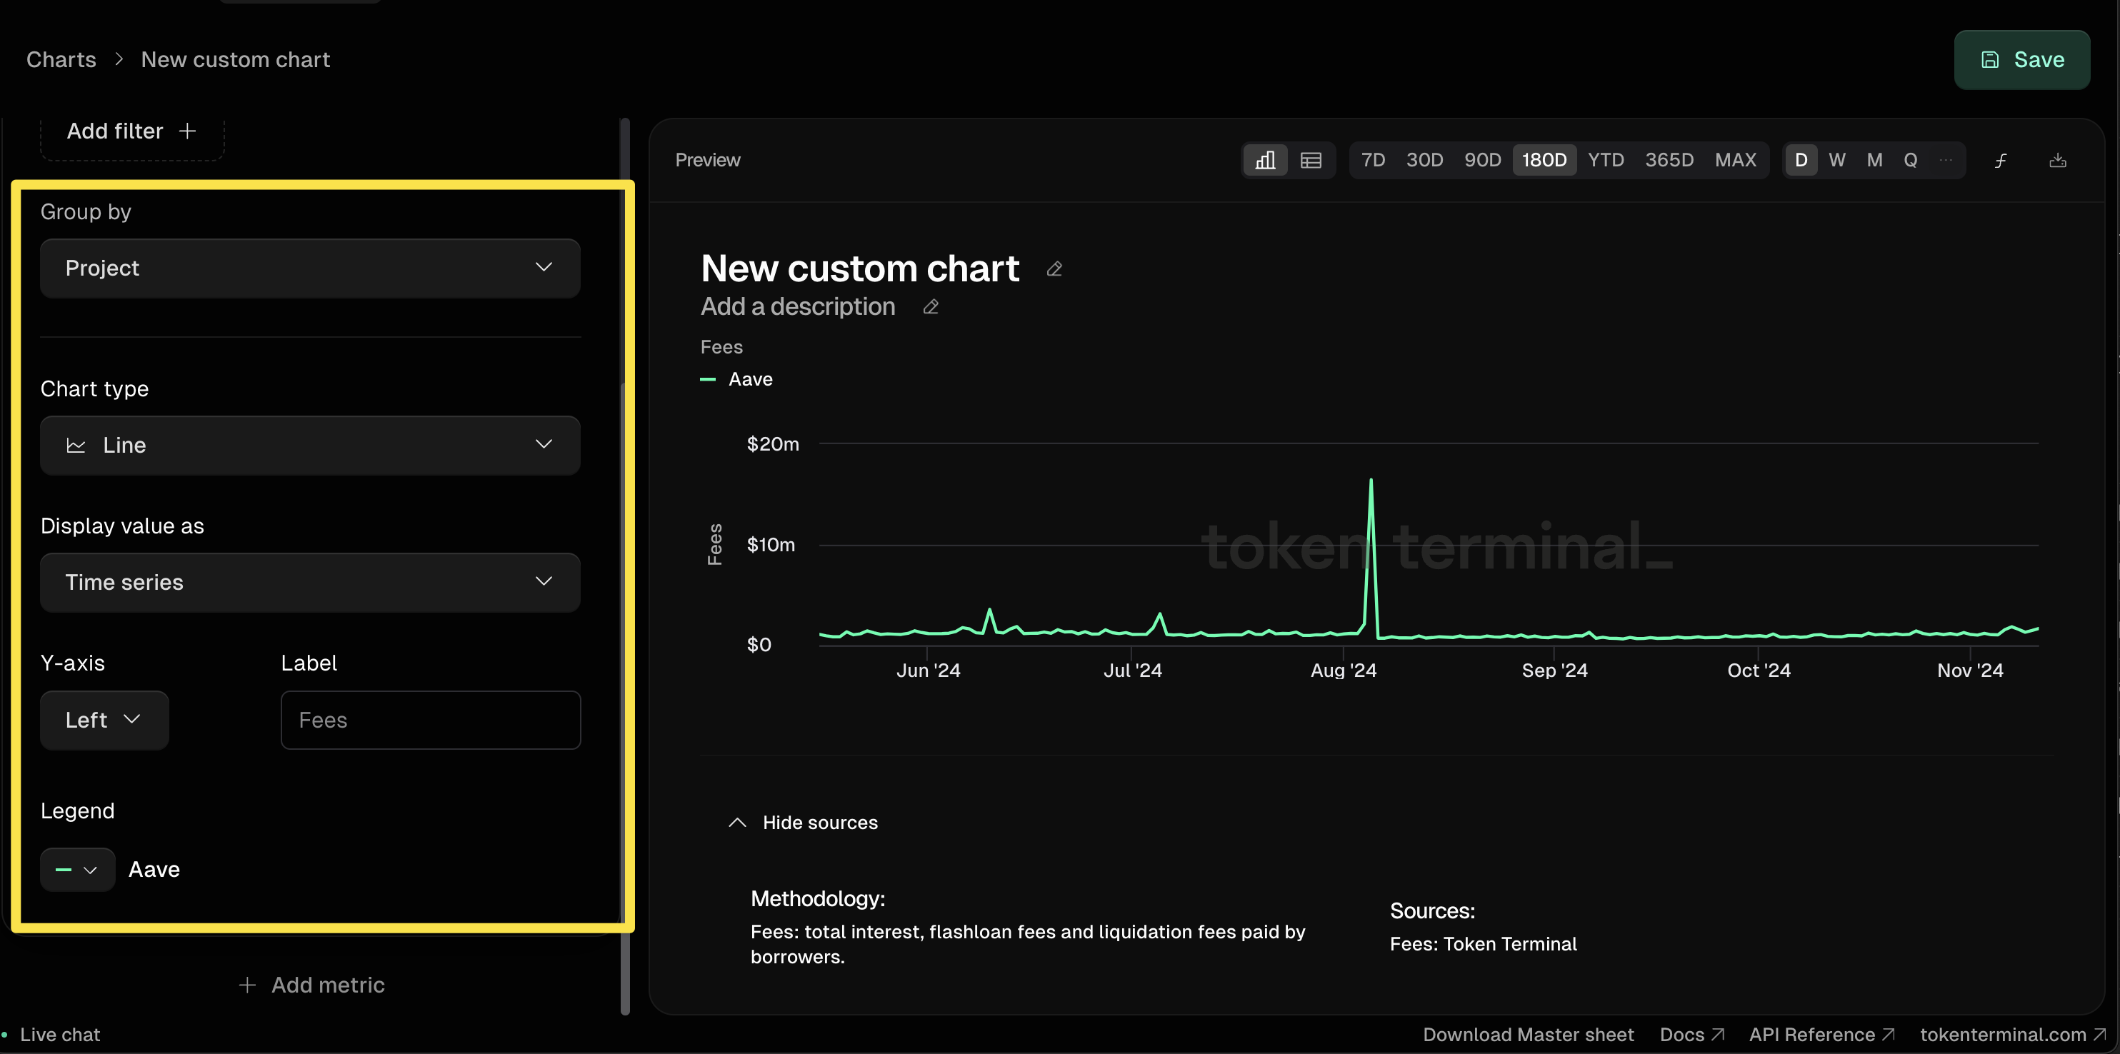Open Aave legend line color picker
This screenshot has width=2120, height=1054.
[76, 870]
